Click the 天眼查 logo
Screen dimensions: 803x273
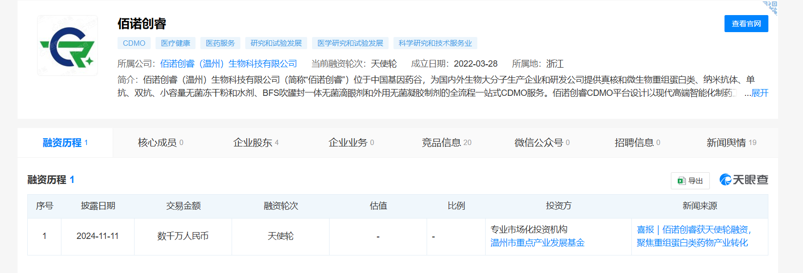pyautogui.click(x=744, y=180)
